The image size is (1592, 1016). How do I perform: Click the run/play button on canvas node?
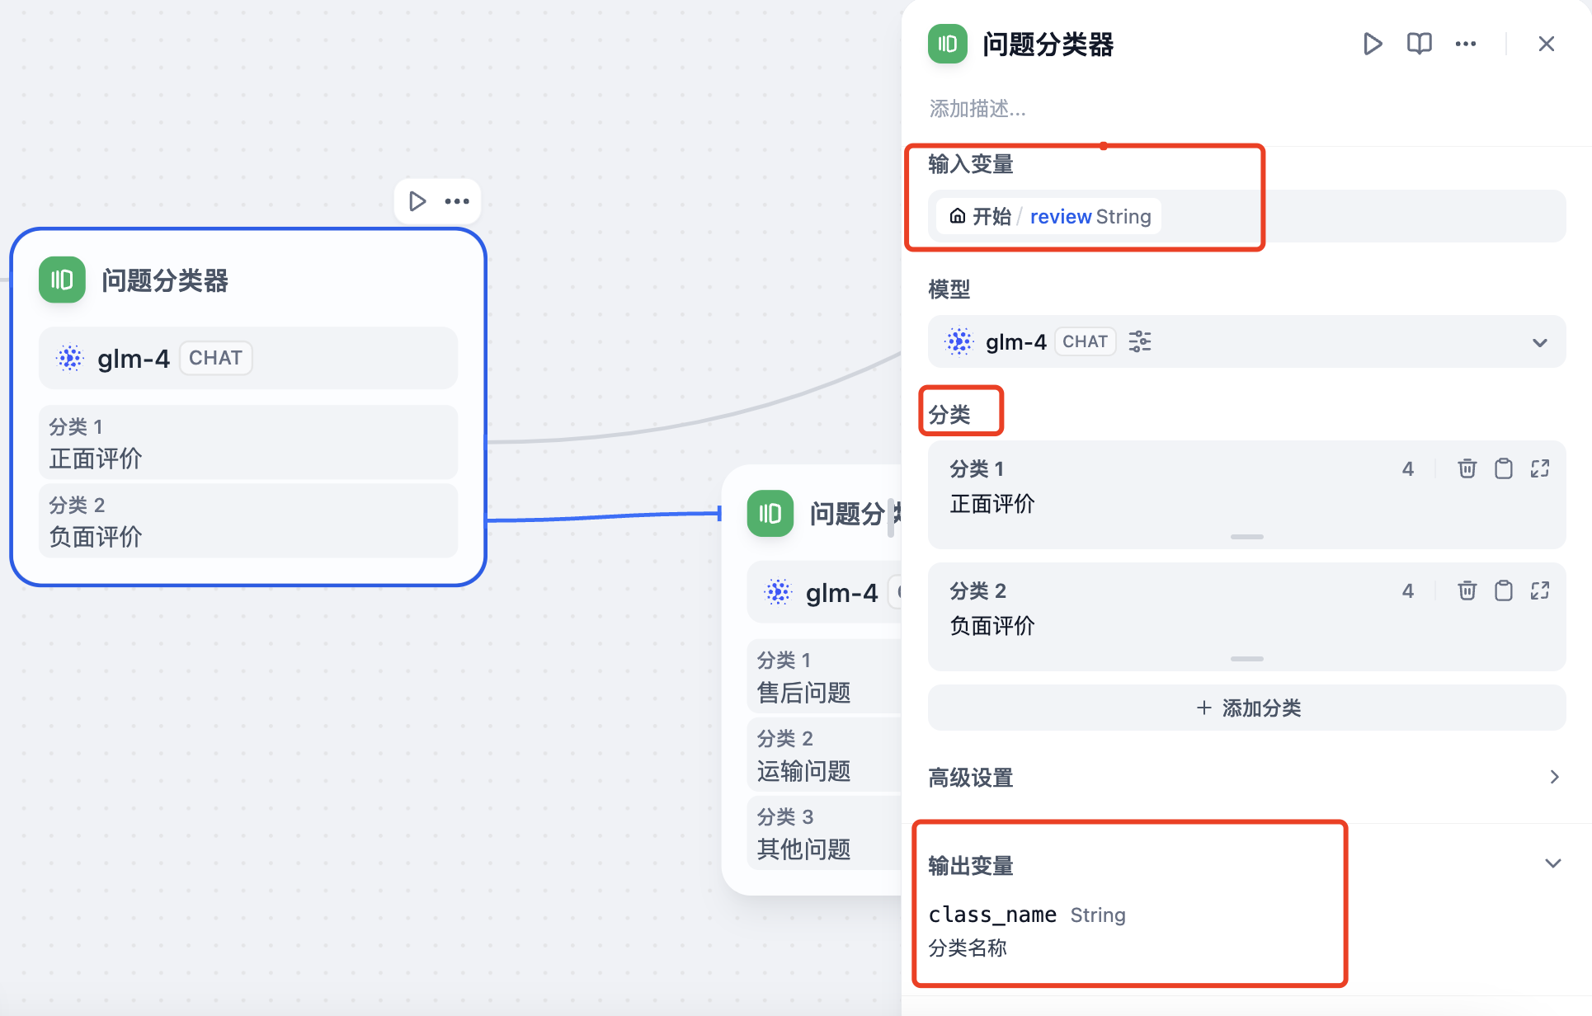tap(417, 200)
